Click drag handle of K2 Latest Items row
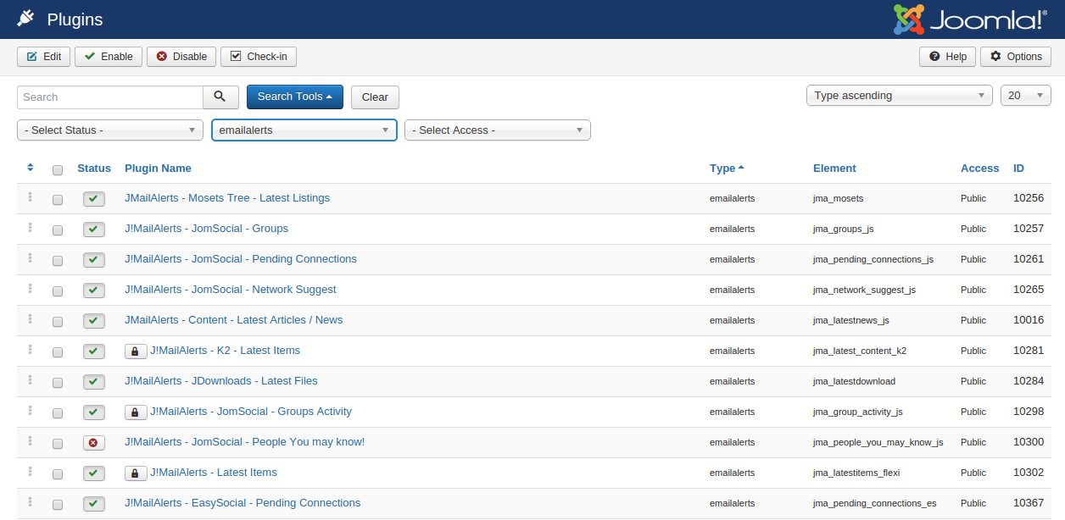The width and height of the screenshot is (1065, 520). point(30,350)
